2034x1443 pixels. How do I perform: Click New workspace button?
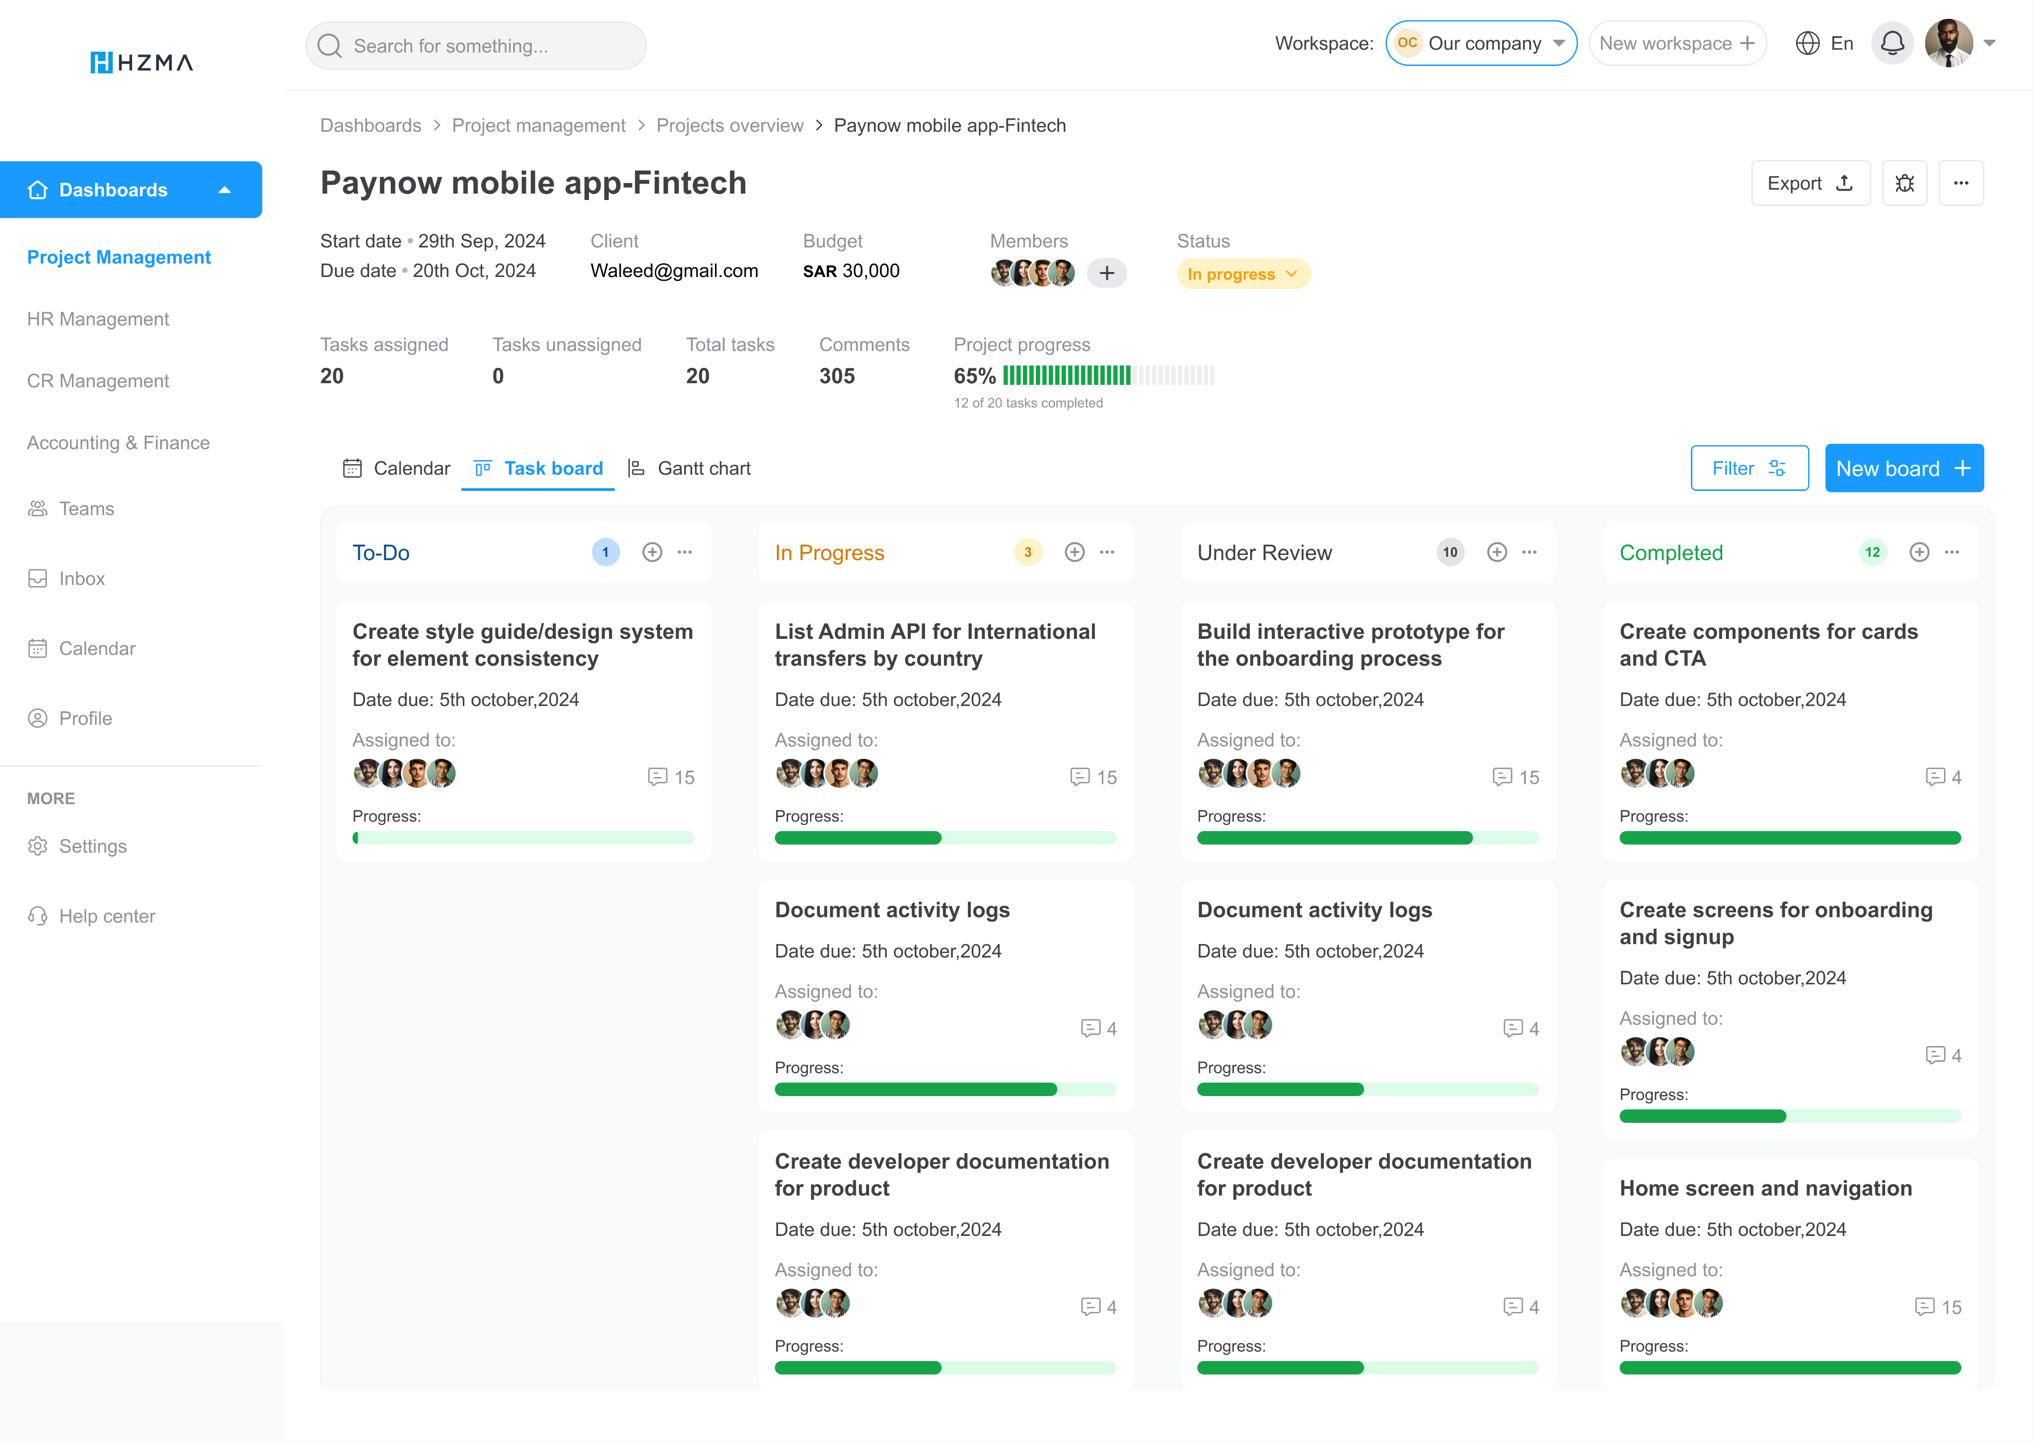click(x=1677, y=44)
